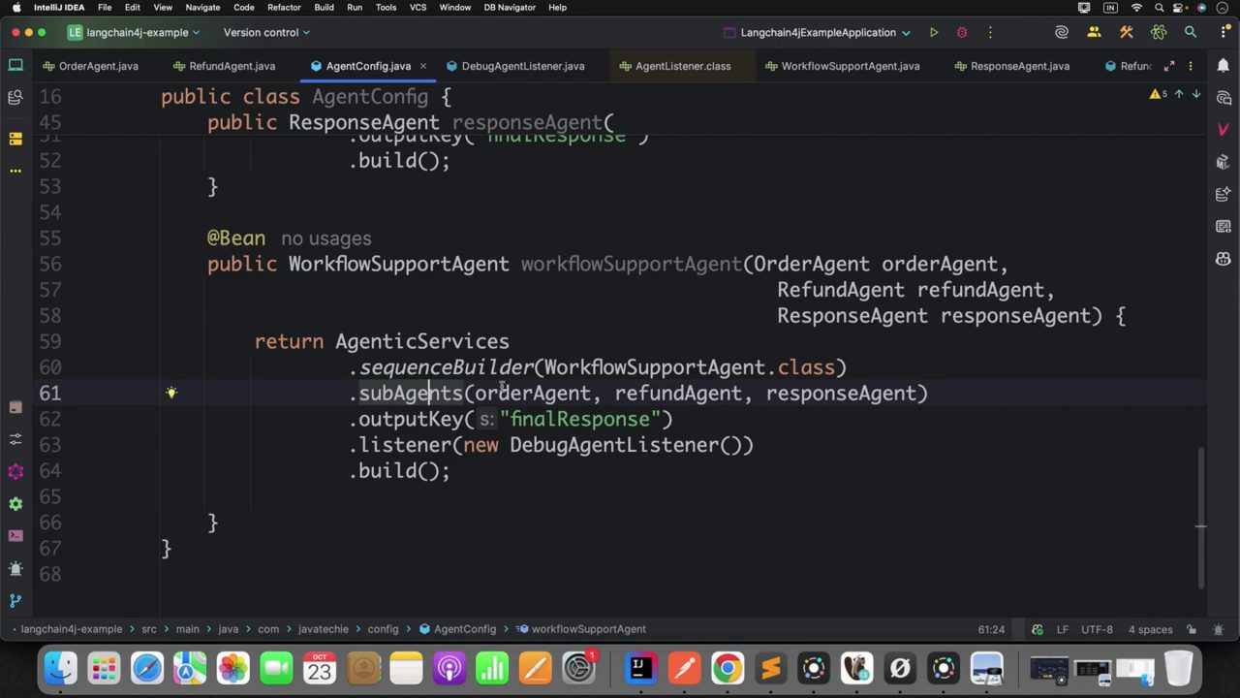The width and height of the screenshot is (1240, 698).
Task: Open the warnings count inspection widget
Action: [1159, 94]
